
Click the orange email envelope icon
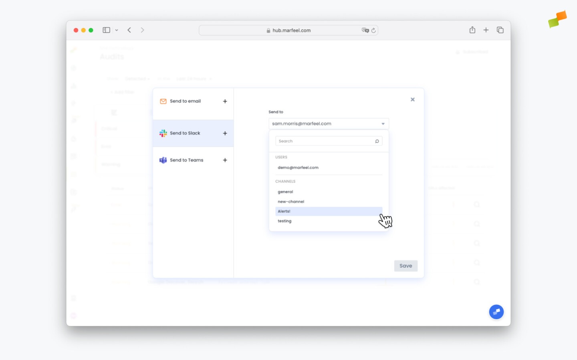click(x=163, y=101)
